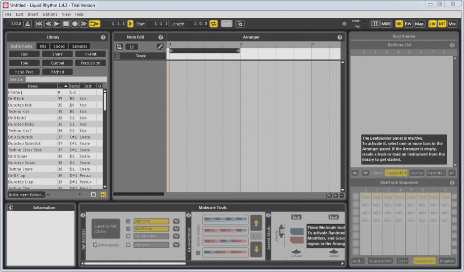Toggle the Lib library panel button
Image resolution: width=464 pixels, height=272 pixels.
point(432,24)
